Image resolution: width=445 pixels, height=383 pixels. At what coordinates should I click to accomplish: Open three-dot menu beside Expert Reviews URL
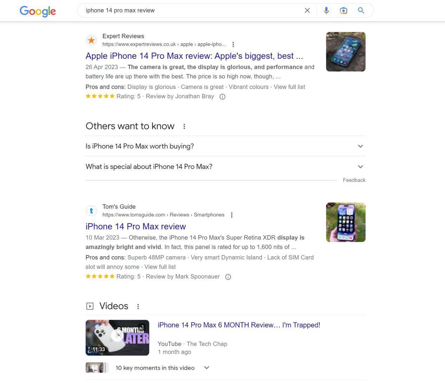[233, 44]
